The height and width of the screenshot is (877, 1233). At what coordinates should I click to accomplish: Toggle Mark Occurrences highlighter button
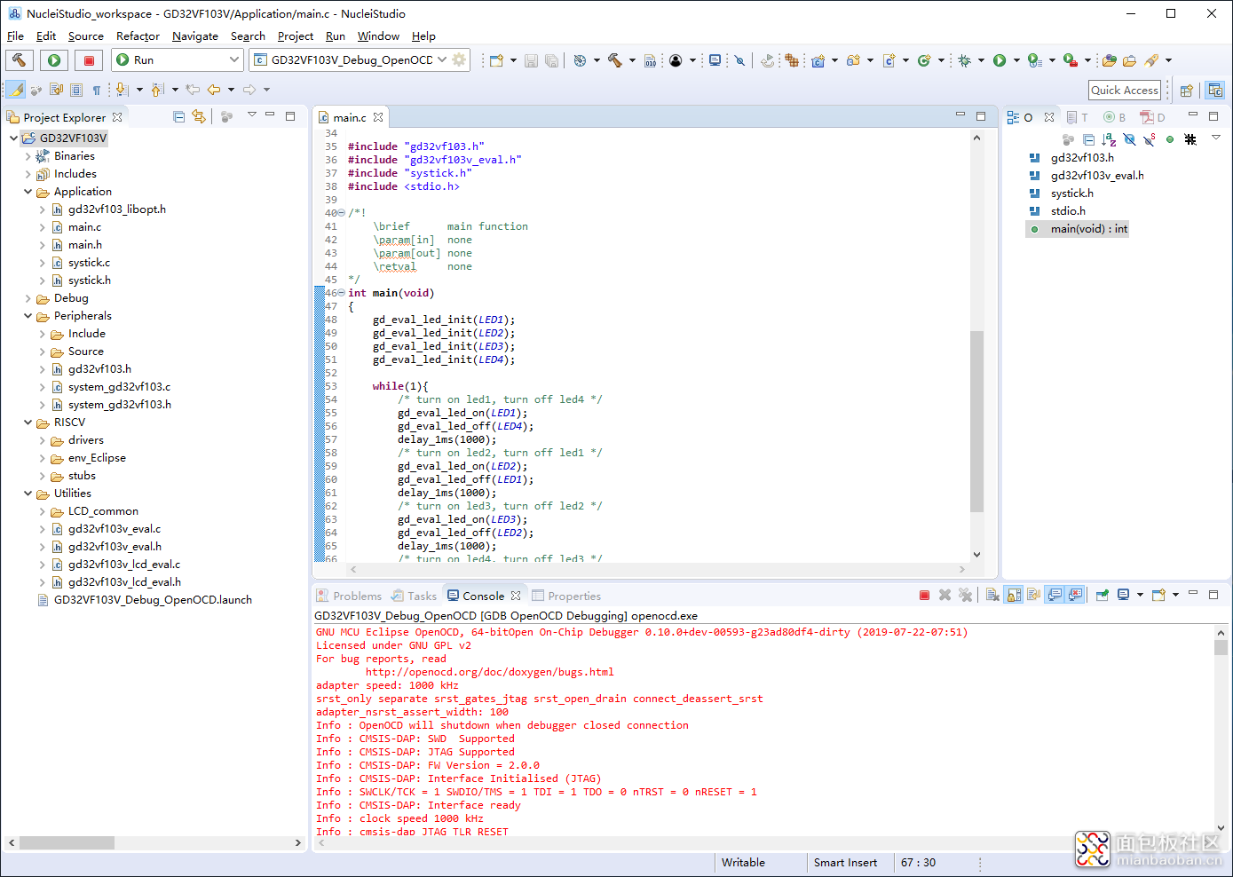[16, 90]
